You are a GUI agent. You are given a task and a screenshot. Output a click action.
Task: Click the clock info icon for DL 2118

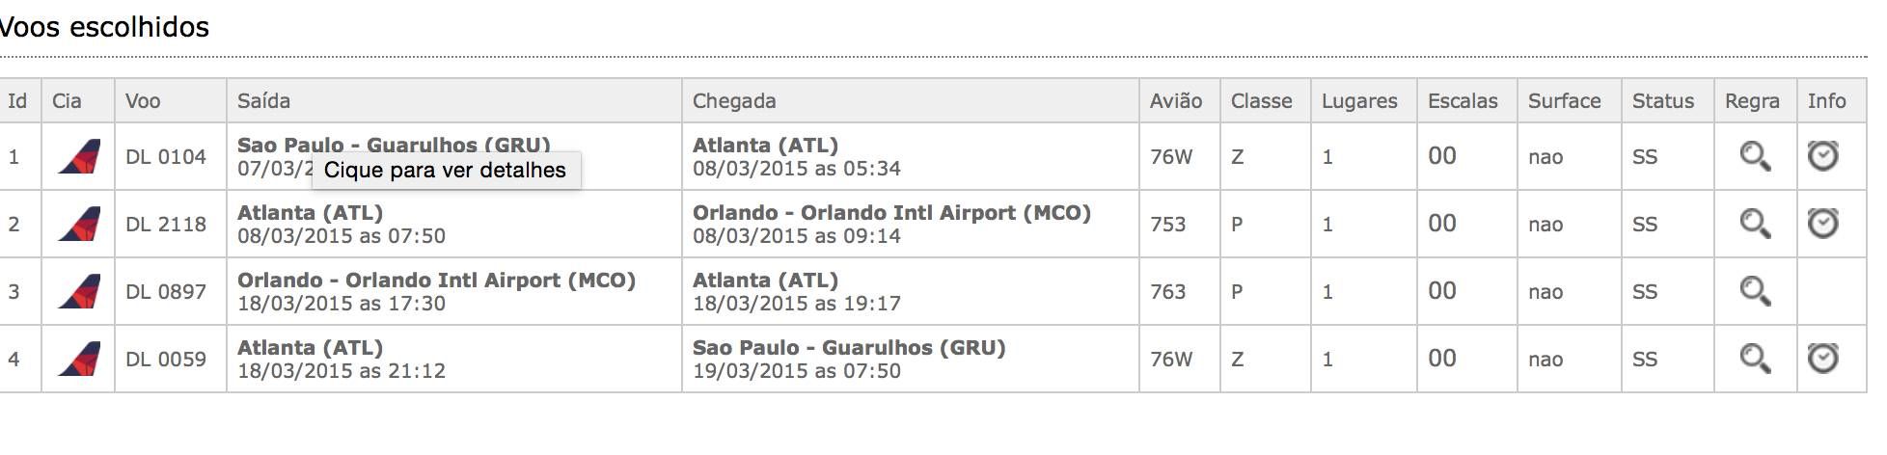(x=1822, y=223)
